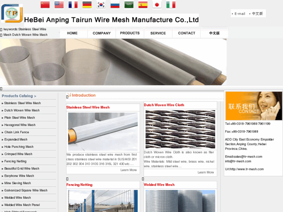Click the E-mail link at top right
The width and height of the screenshot is (283, 212).
point(240,14)
